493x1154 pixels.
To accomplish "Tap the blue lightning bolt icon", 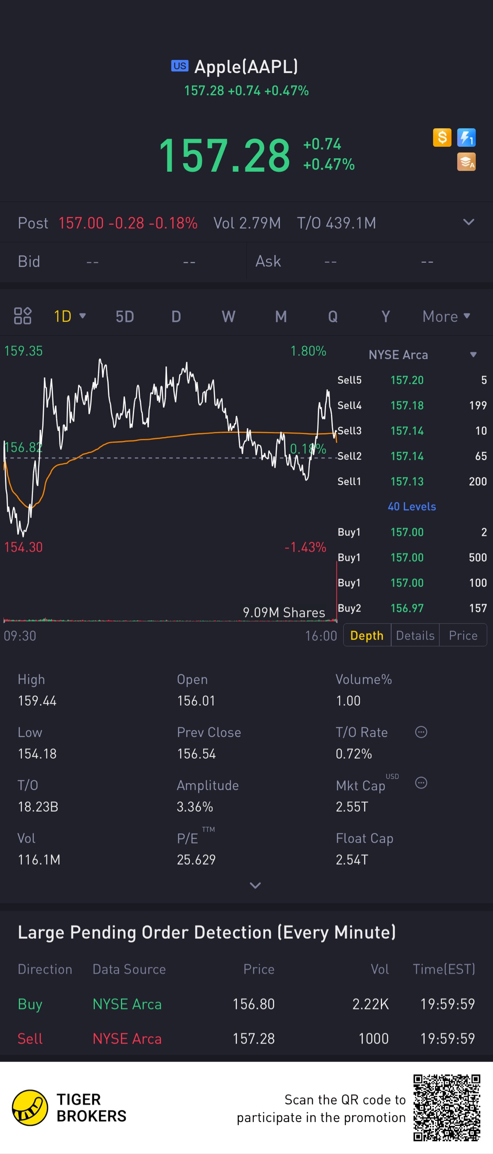I will [x=466, y=138].
